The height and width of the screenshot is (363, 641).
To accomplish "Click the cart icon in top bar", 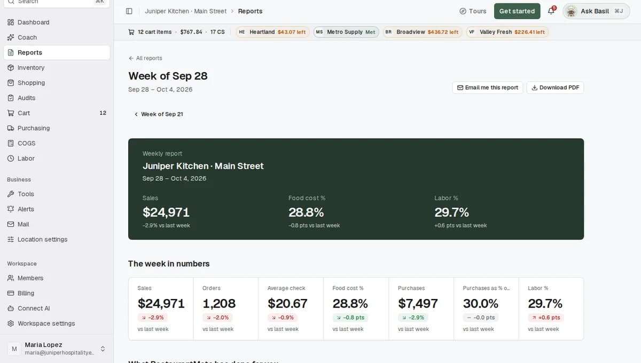I will [131, 32].
